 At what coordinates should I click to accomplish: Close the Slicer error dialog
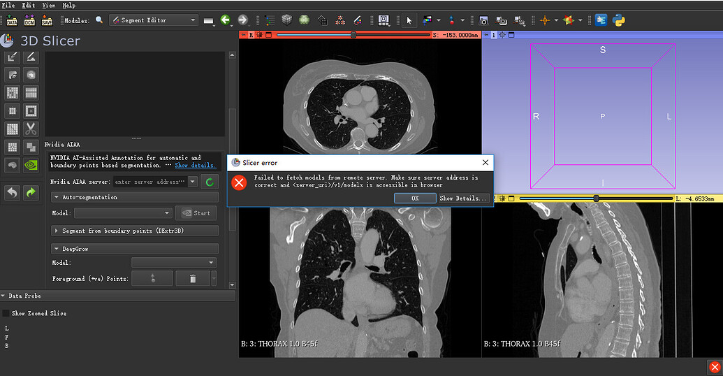[x=485, y=162]
